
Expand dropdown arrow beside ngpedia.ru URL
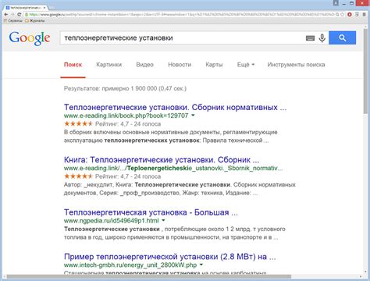point(163,220)
